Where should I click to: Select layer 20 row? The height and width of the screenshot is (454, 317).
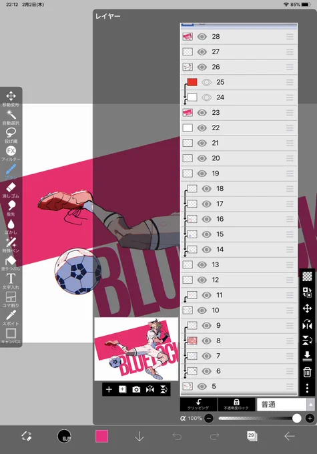(239, 158)
